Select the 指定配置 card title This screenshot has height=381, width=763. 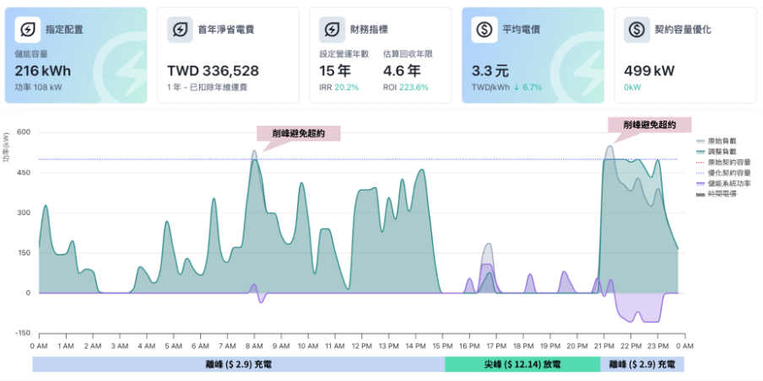tap(64, 30)
